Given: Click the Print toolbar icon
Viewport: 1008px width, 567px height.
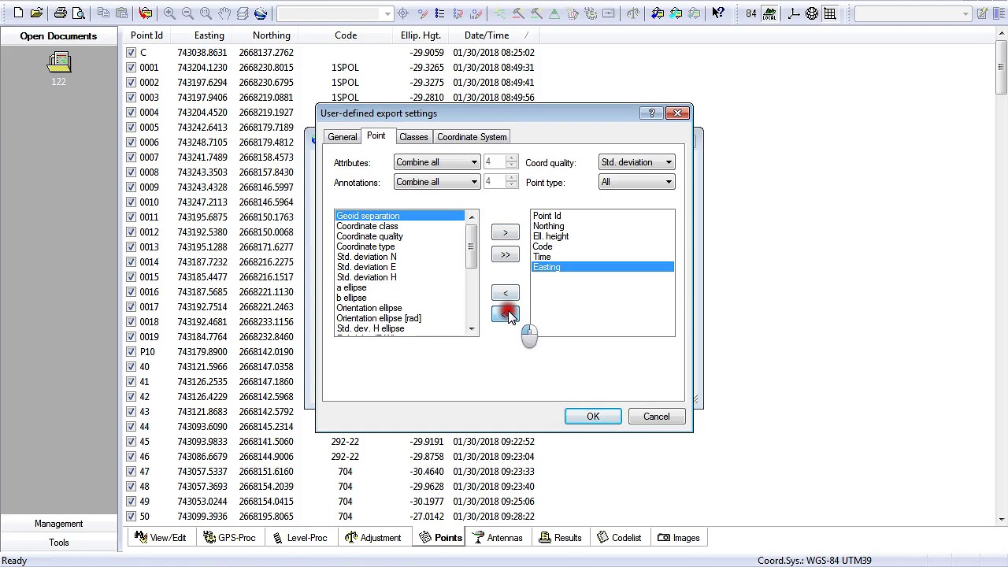Looking at the screenshot, I should (x=61, y=13).
